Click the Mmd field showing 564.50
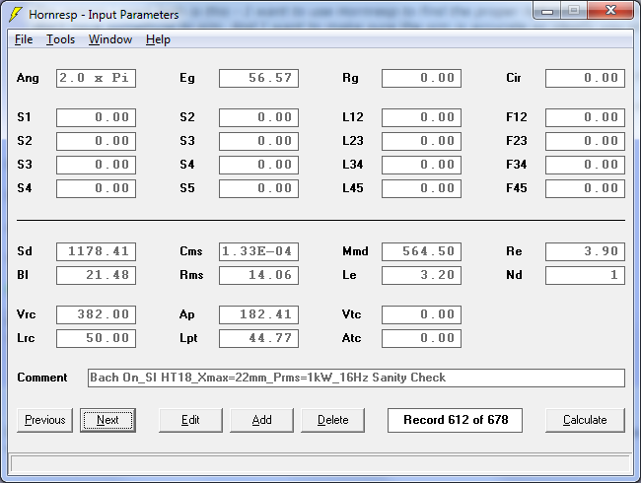641x483 pixels. 421,251
